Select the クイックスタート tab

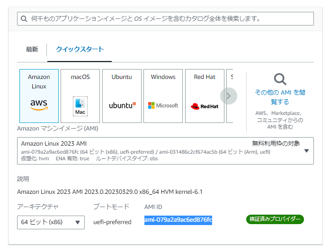pyautogui.click(x=80, y=49)
